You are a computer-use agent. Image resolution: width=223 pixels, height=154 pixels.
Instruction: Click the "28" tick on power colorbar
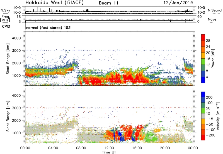(208, 41)
